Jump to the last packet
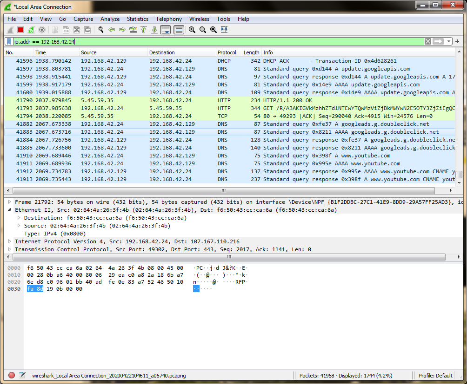Image resolution: width=467 pixels, height=384 pixels. click(154, 30)
